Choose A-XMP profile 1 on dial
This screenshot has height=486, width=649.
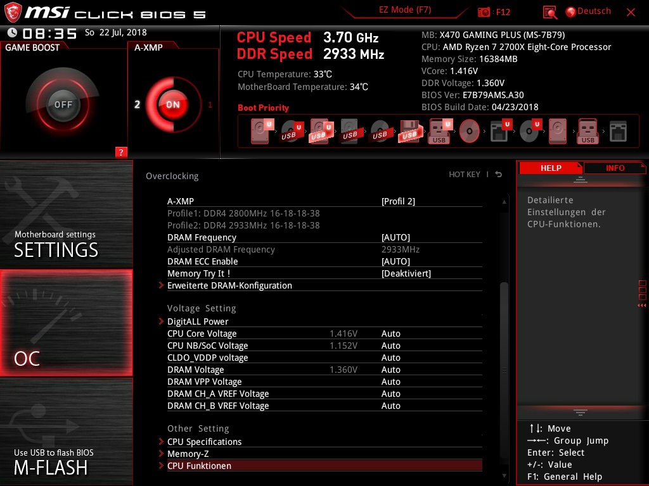click(x=210, y=104)
